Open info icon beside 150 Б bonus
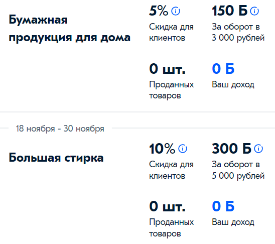275x244 pixels. [254, 11]
